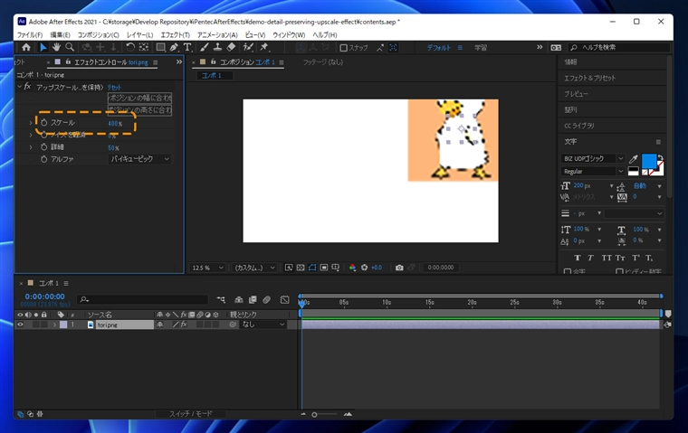
Task: Open the アルファ dropdown set to バイキュービック
Action: click(x=140, y=159)
